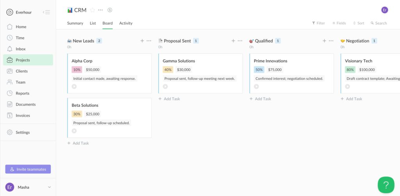Expand the Masha account menu chevron
Screen dimensions: 400x196
pyautogui.click(x=50, y=187)
